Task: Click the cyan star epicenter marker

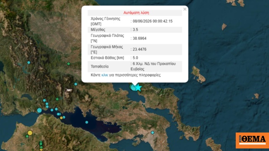Action: click(138, 88)
